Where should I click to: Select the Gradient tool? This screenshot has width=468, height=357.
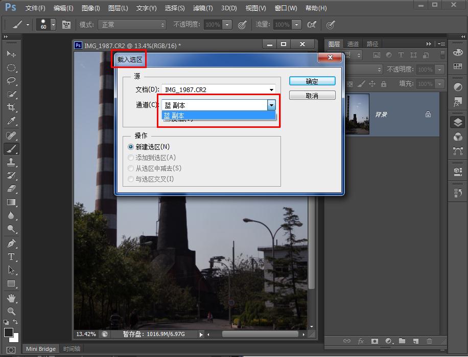(11, 203)
